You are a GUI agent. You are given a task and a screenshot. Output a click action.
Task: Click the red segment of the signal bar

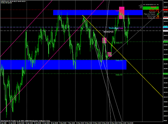pyautogui.click(x=153, y=7)
